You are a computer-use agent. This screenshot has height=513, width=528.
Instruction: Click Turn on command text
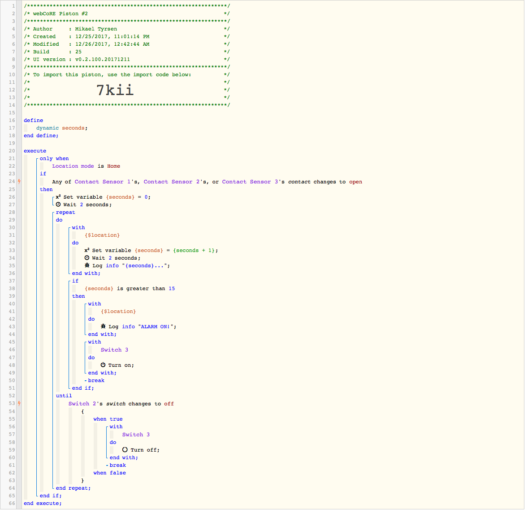tap(121, 365)
